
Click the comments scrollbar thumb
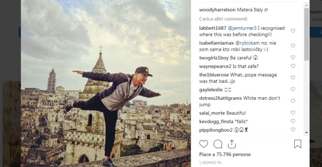[306, 34]
